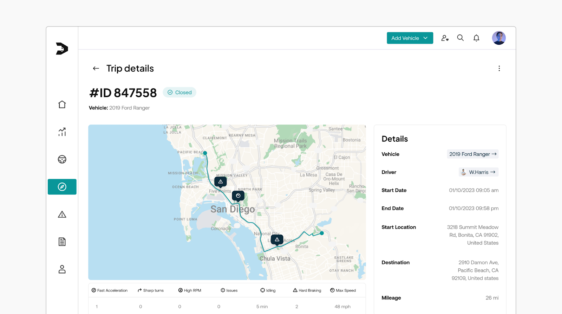This screenshot has width=562, height=314.
Task: Select the end date 01/10/2023 09:58 pm
Action: [x=474, y=208]
